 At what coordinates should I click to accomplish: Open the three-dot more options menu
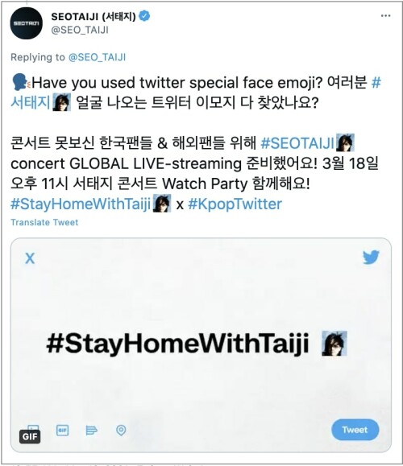tap(385, 16)
